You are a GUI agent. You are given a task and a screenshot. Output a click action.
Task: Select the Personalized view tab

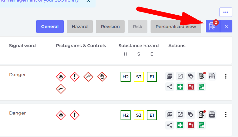coord(176,27)
